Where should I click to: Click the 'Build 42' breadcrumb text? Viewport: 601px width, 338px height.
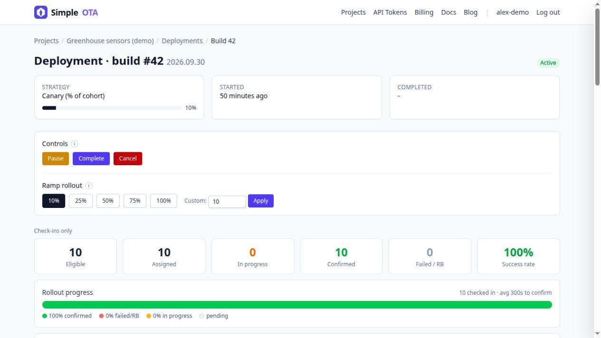(x=223, y=41)
